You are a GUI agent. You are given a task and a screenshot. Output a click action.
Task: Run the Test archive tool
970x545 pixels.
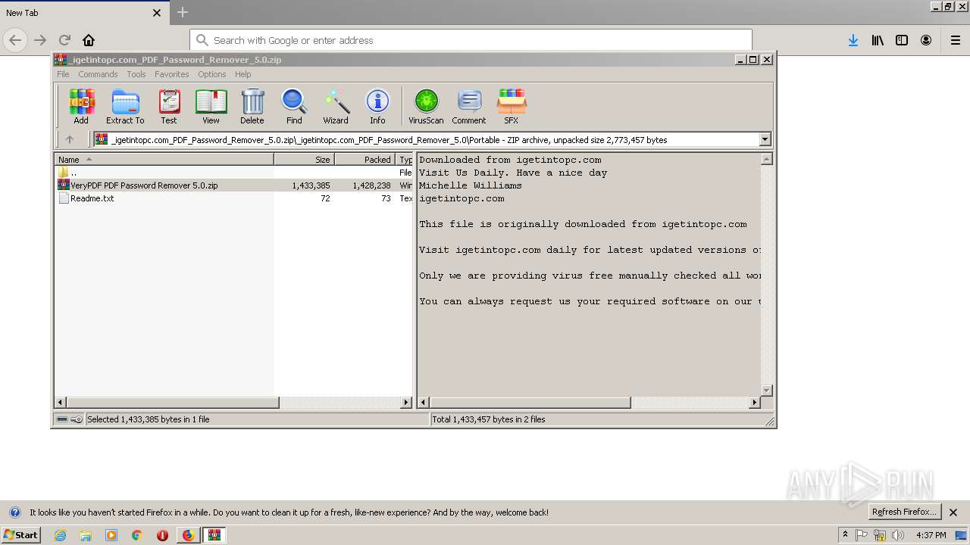pos(169,106)
